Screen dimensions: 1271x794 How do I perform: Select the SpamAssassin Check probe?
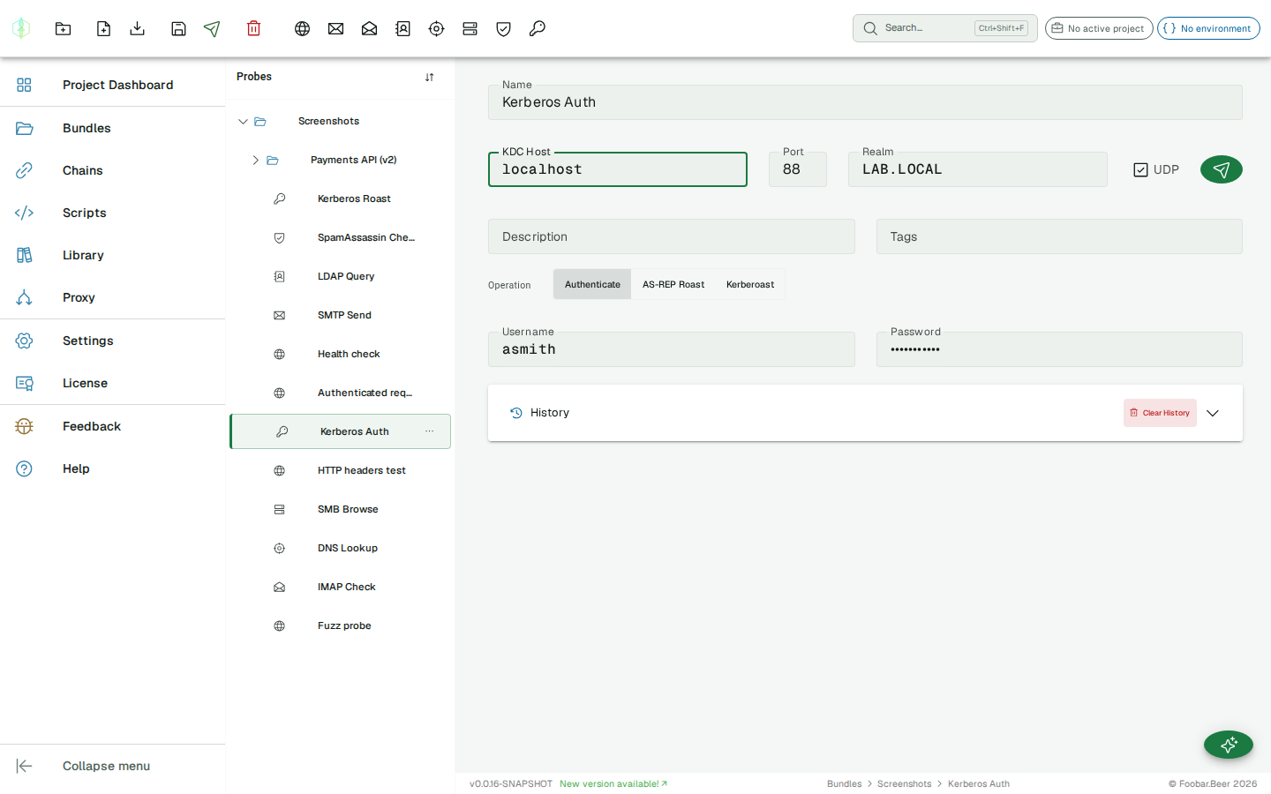tap(340, 237)
